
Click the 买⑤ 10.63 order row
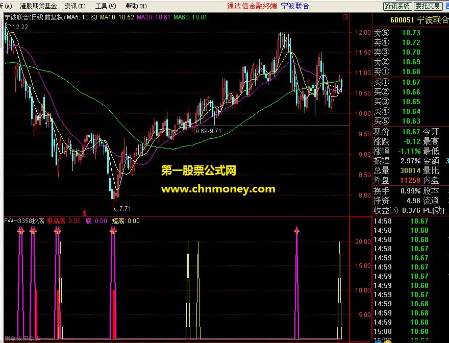(x=410, y=121)
